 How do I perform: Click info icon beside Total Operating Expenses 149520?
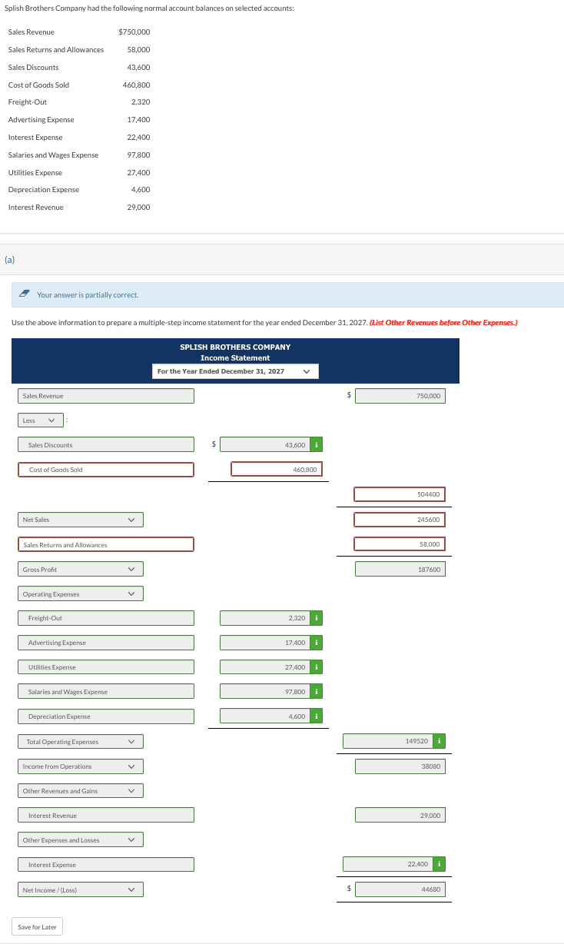pyautogui.click(x=440, y=741)
